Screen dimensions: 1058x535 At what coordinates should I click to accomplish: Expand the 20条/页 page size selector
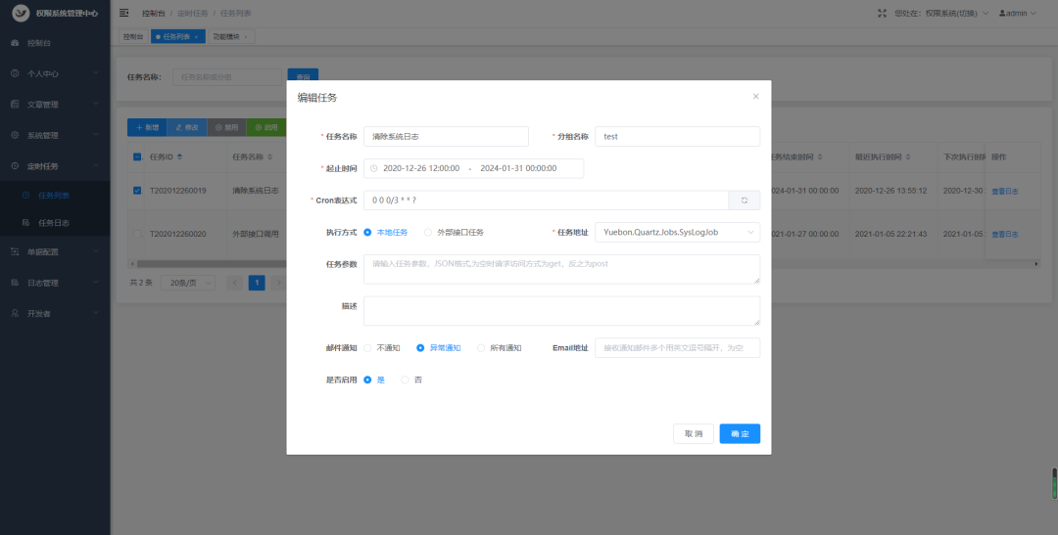(187, 283)
